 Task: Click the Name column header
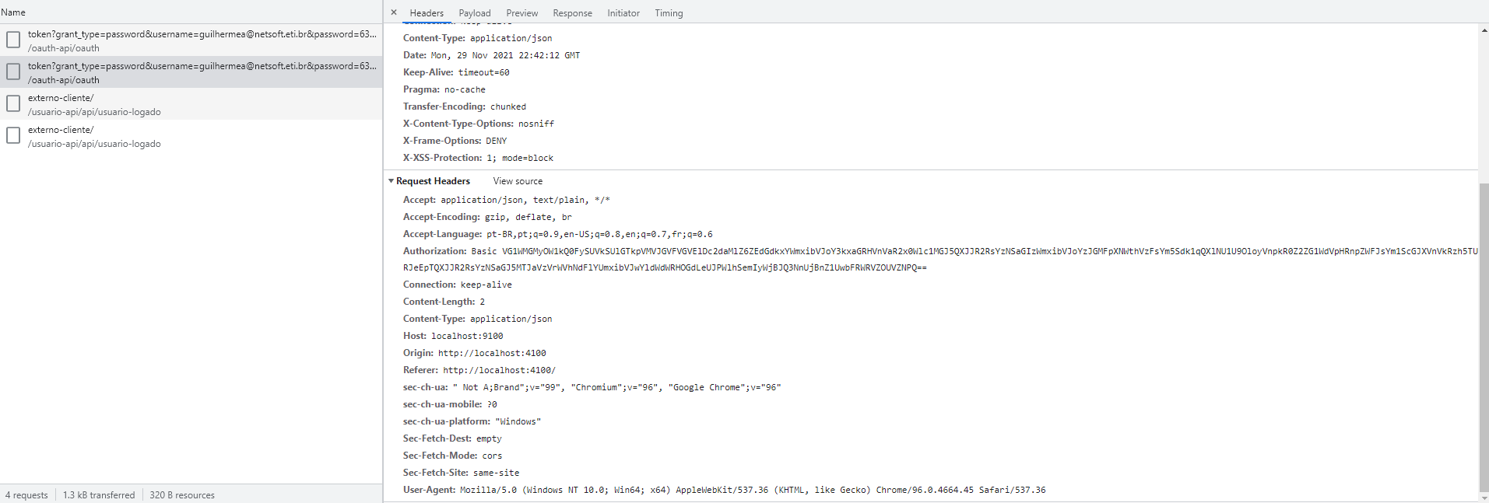click(13, 12)
